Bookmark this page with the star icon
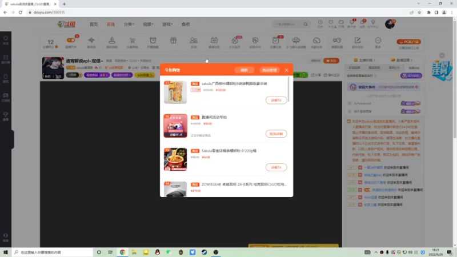The image size is (457, 257). point(419,12)
